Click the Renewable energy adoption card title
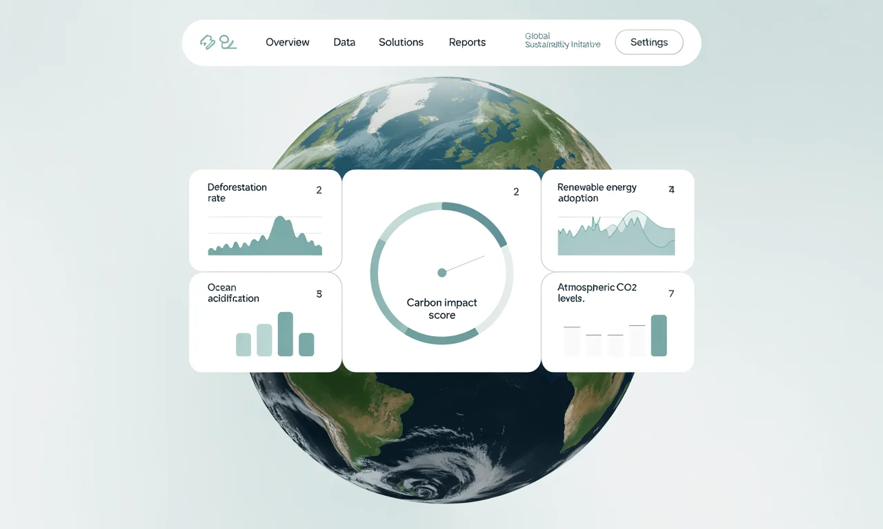Viewport: 883px width, 529px height. [597, 193]
